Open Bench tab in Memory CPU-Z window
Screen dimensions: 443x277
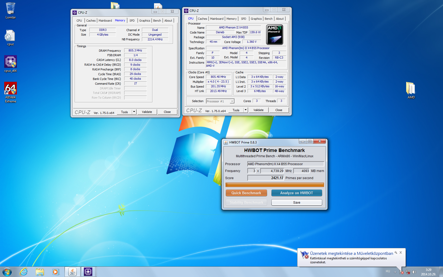tap(157, 21)
